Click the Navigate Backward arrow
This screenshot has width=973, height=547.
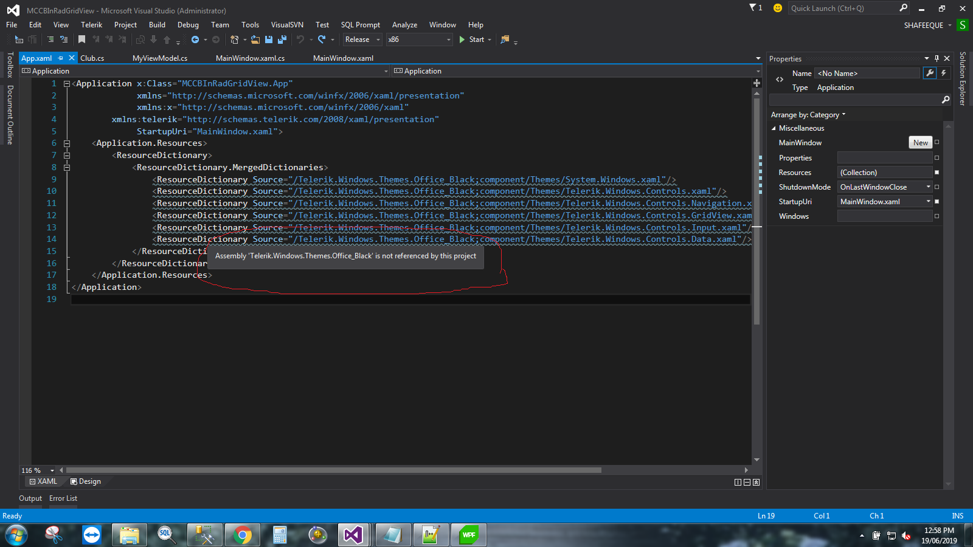click(x=195, y=40)
